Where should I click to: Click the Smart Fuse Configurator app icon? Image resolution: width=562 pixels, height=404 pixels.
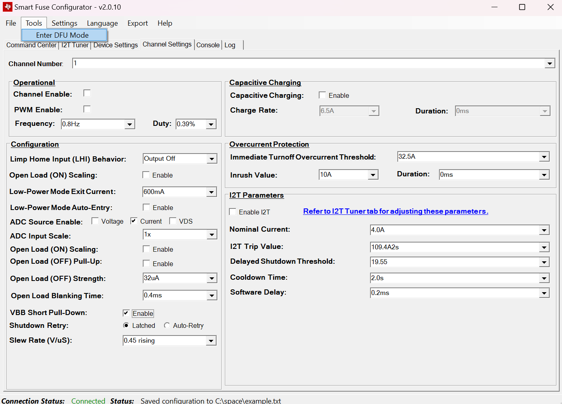click(x=8, y=7)
